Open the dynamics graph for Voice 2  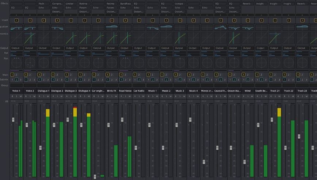(30, 38)
